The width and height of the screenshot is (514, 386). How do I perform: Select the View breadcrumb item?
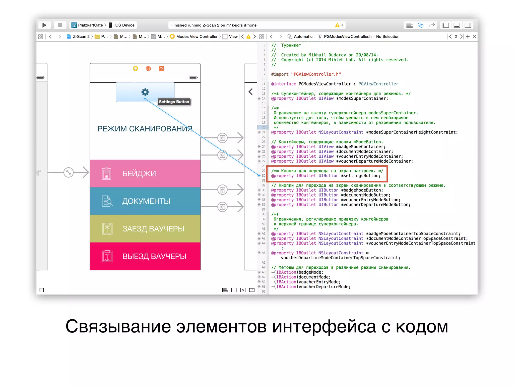(x=230, y=37)
